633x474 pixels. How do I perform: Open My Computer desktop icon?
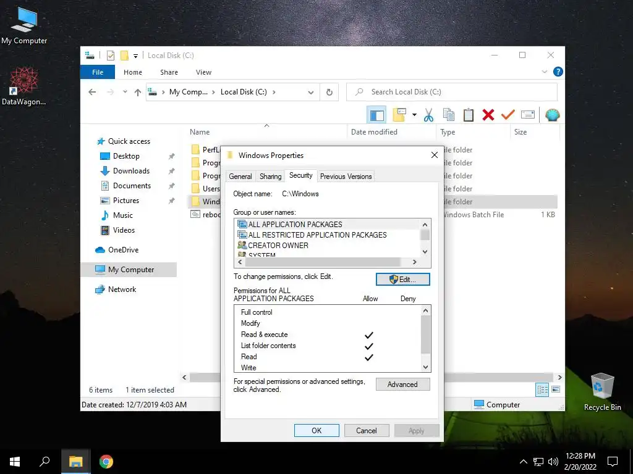(x=24, y=26)
